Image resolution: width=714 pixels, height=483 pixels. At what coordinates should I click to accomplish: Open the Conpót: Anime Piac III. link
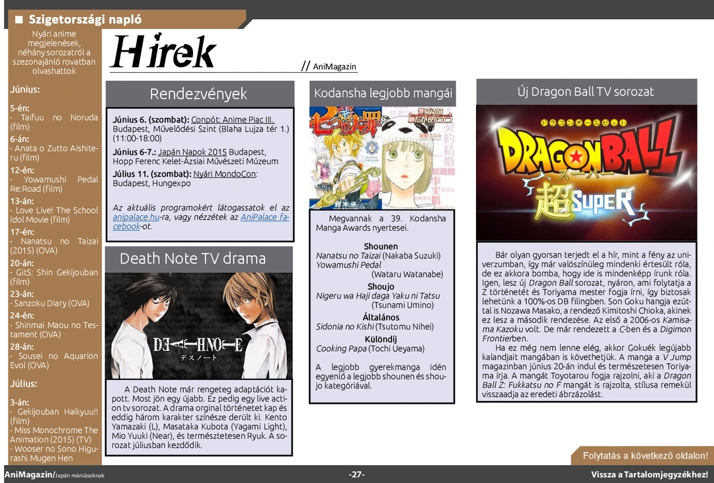pyautogui.click(x=232, y=120)
